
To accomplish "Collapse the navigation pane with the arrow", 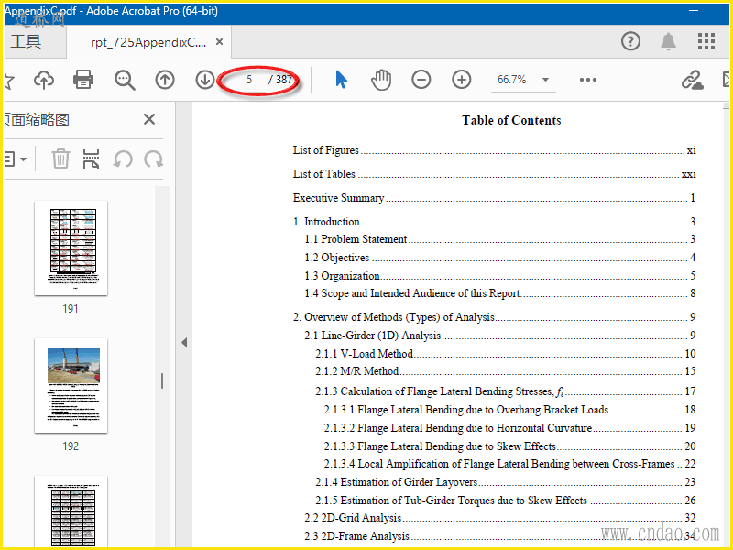I will pyautogui.click(x=184, y=342).
